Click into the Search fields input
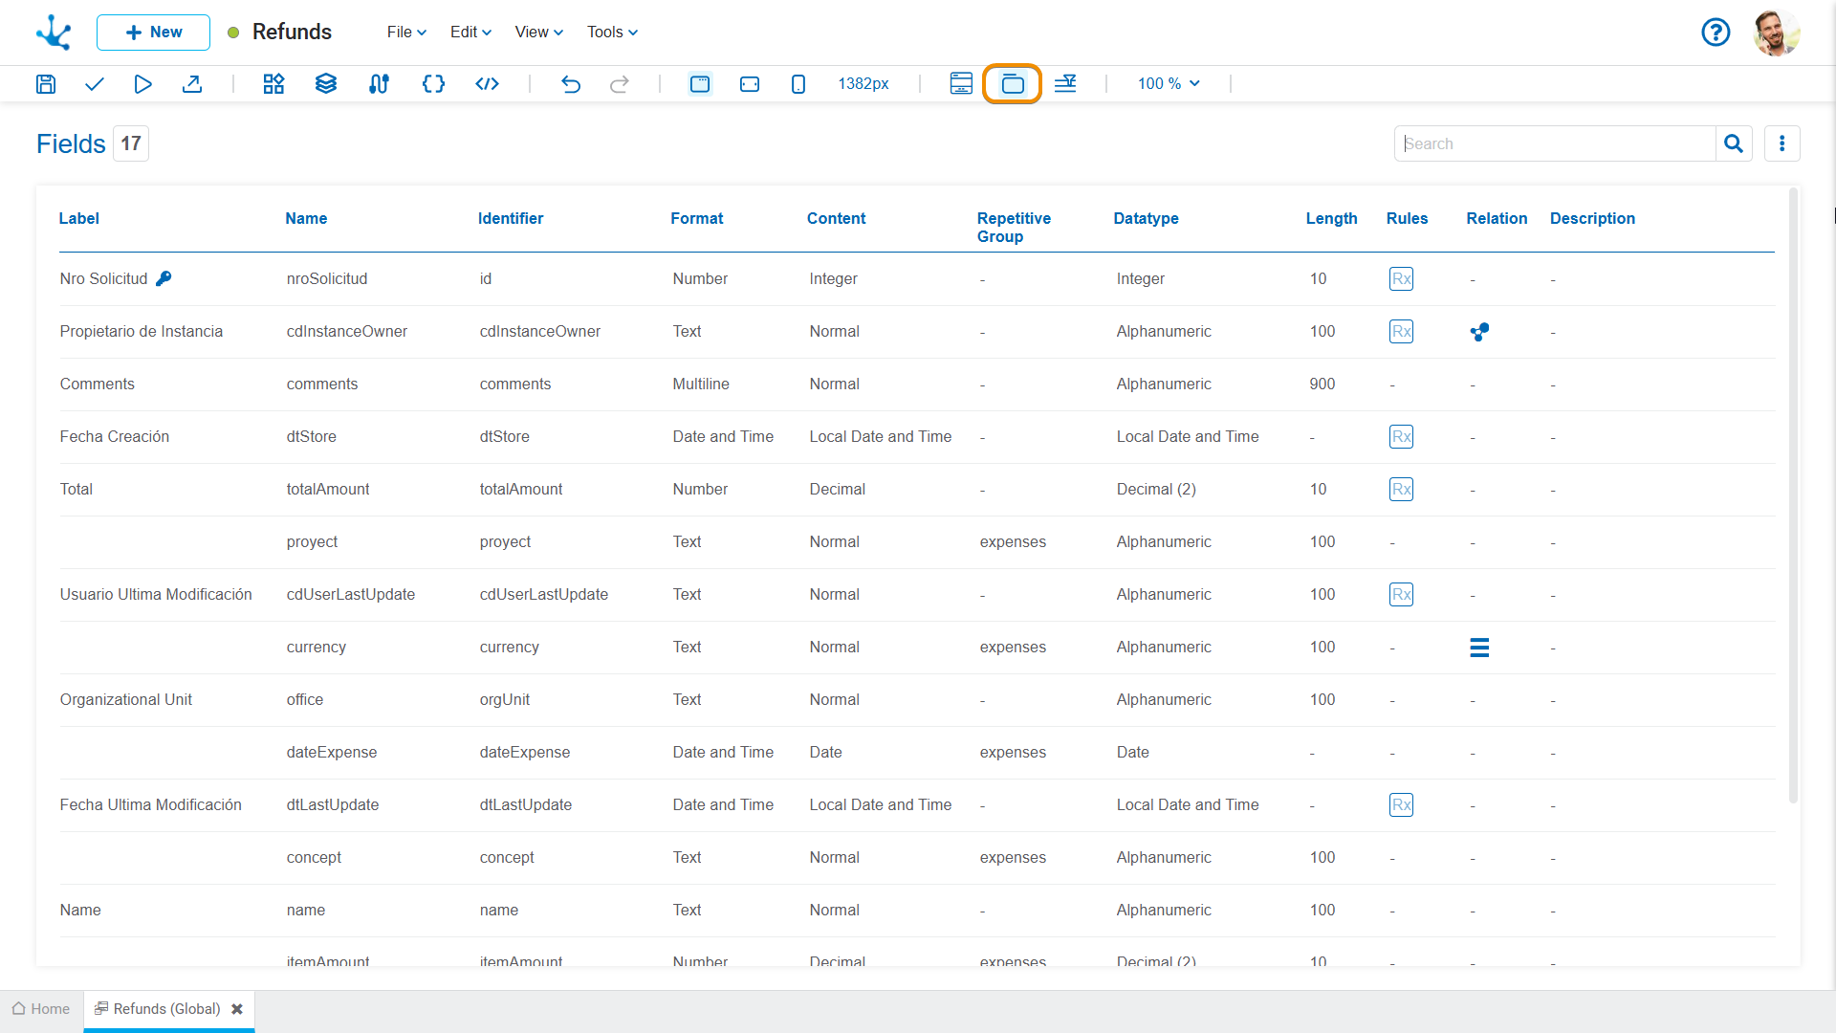The width and height of the screenshot is (1836, 1033). pos(1554,143)
